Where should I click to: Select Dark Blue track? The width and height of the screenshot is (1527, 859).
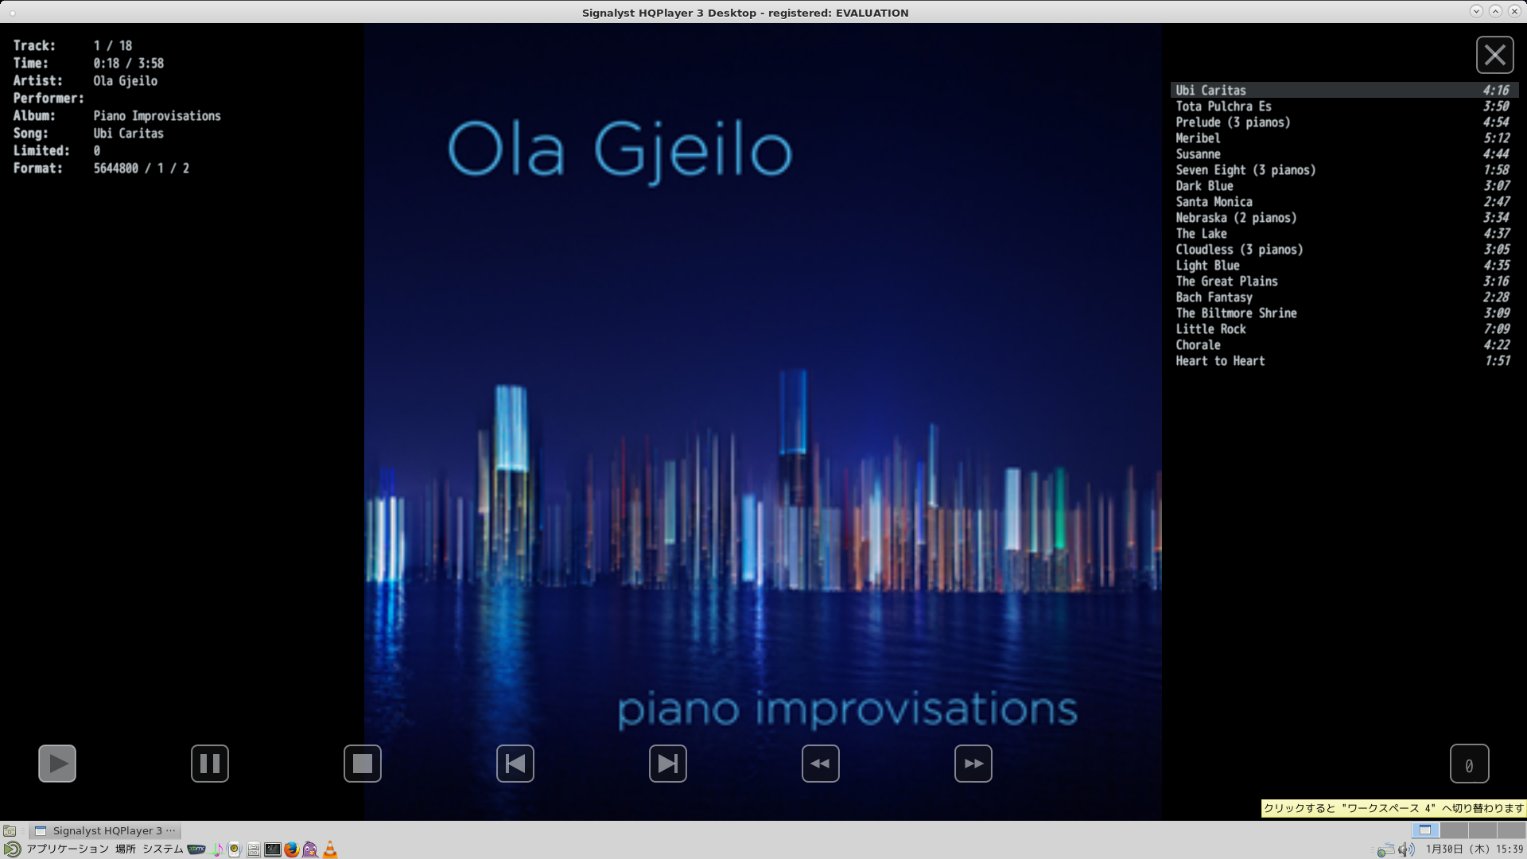(1344, 185)
